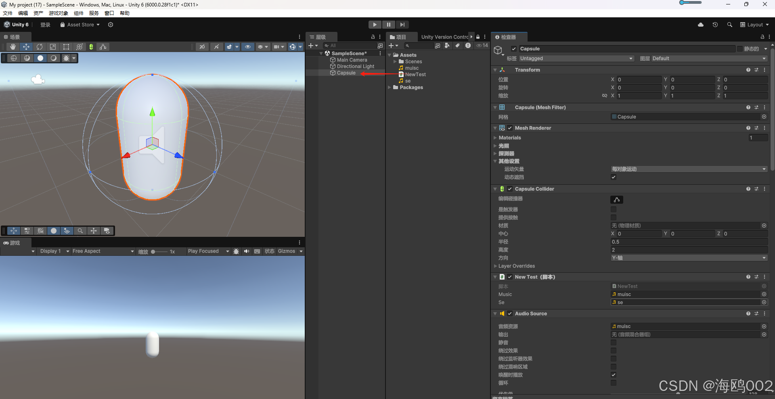Open the 方向 Y-轴 direction dropdown
The width and height of the screenshot is (775, 399).
point(689,258)
